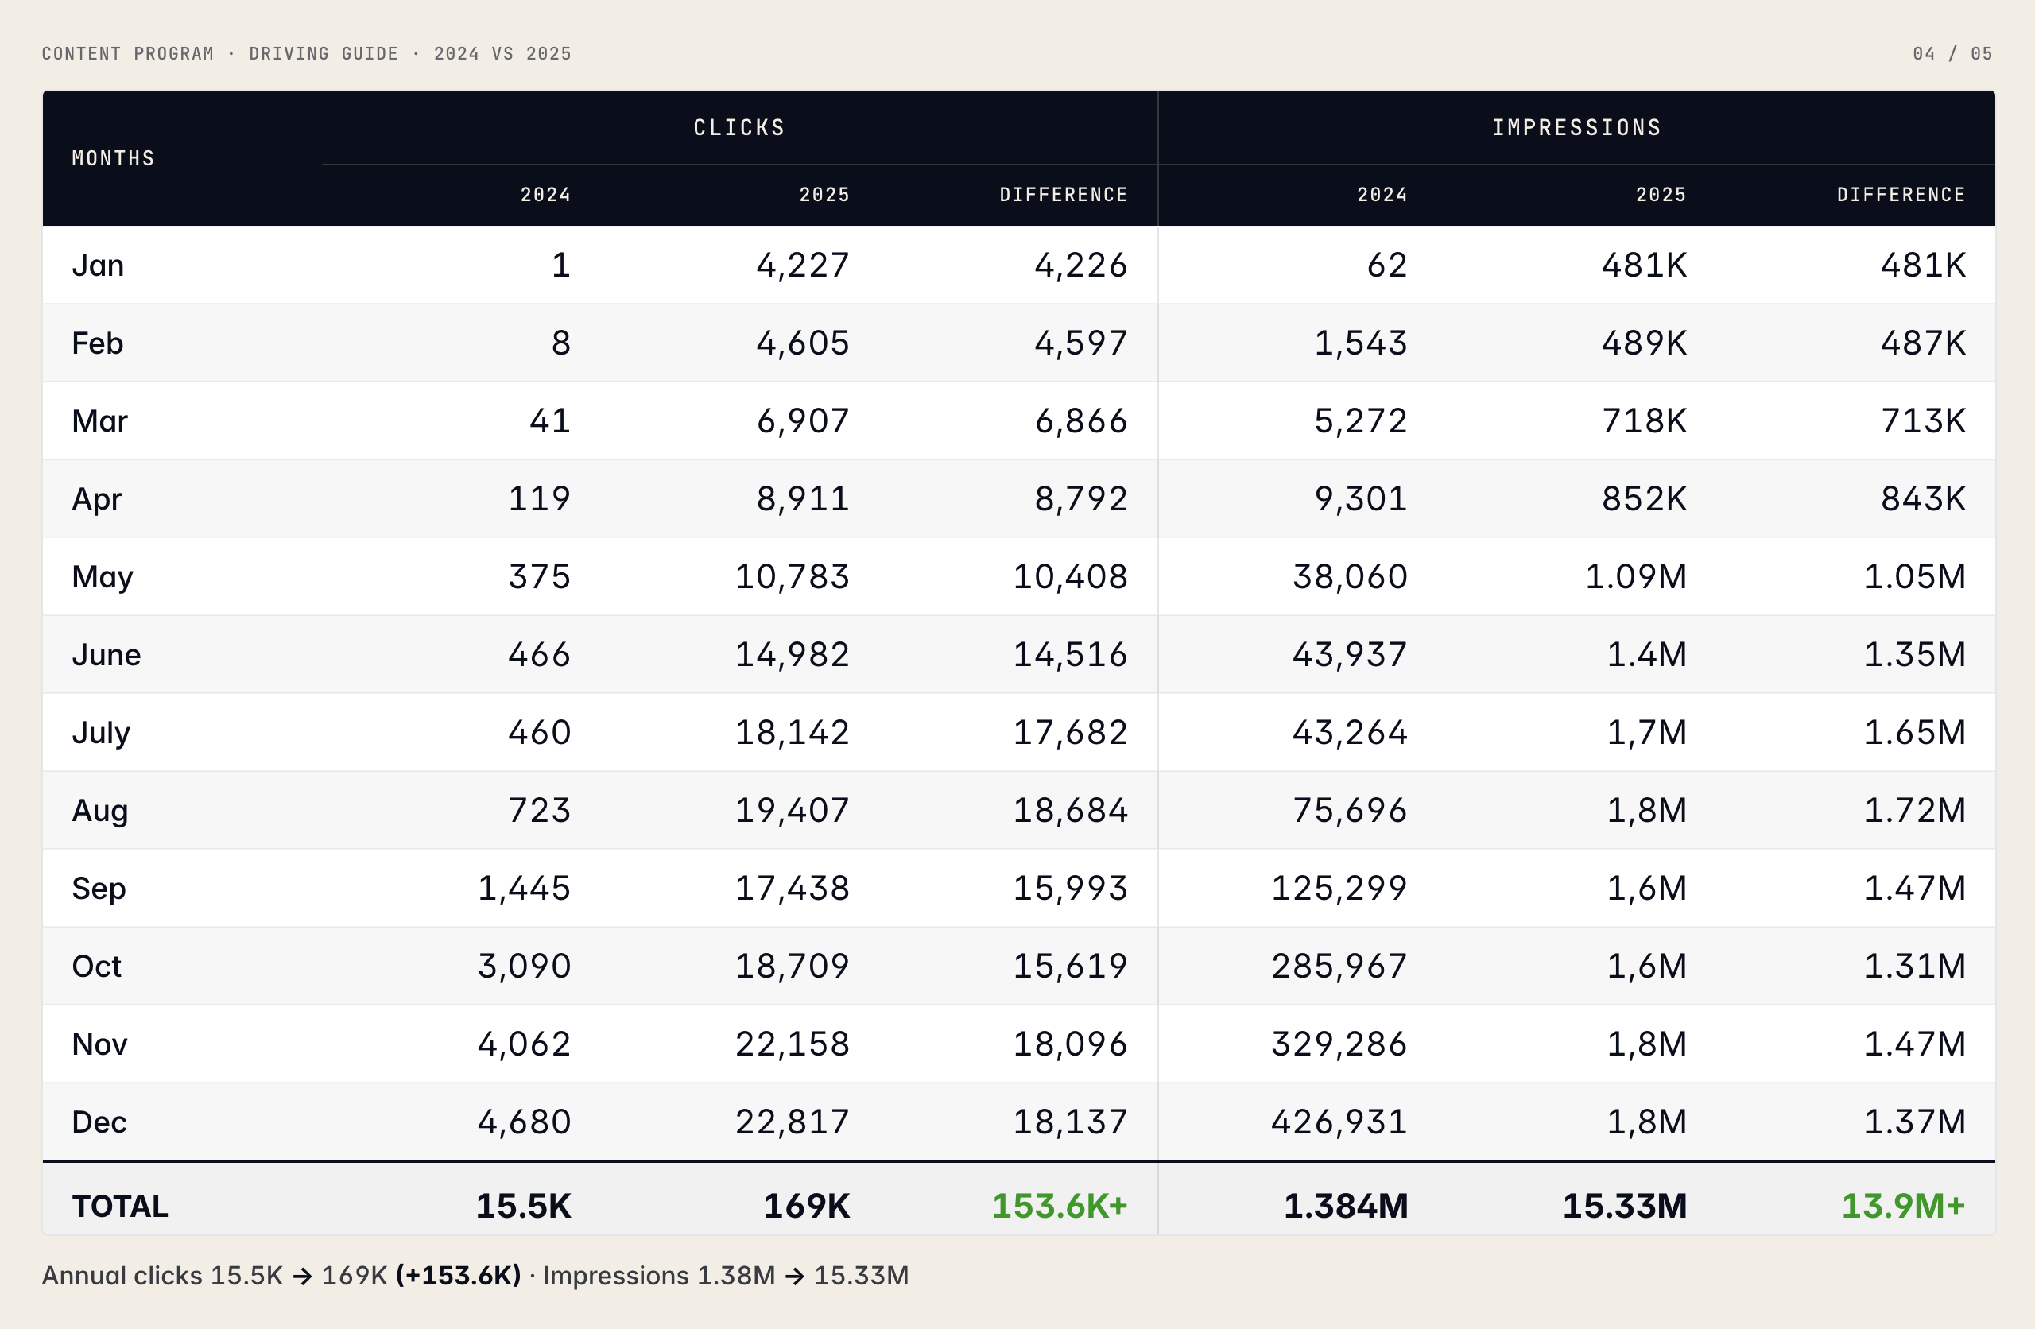Select the May impressions 2025 value 1.09M
The height and width of the screenshot is (1329, 2035).
tap(1637, 576)
